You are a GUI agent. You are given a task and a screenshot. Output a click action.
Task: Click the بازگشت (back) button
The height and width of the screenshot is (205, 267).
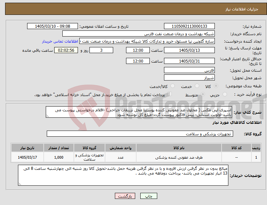125,196
